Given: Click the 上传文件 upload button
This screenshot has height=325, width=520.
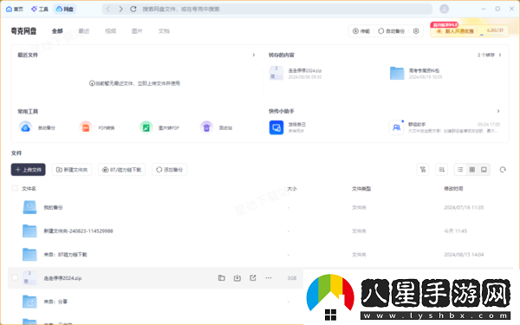Looking at the screenshot, I should 29,170.
